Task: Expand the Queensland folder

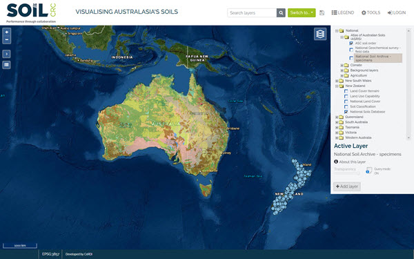Action: [337, 117]
